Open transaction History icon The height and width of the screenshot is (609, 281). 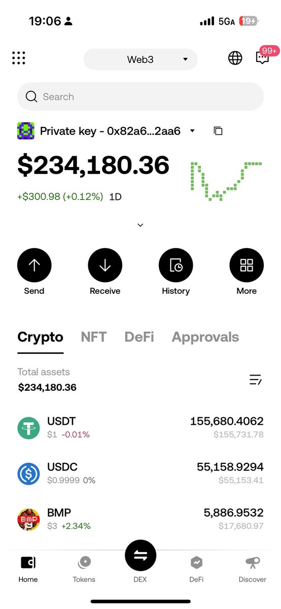tap(175, 265)
